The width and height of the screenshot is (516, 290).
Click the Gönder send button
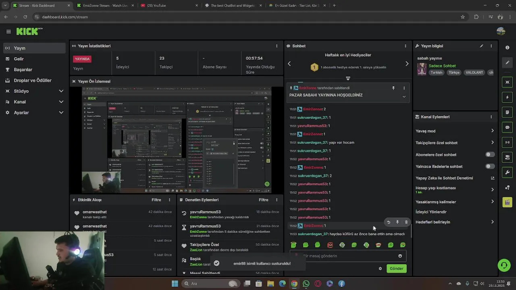(x=396, y=269)
